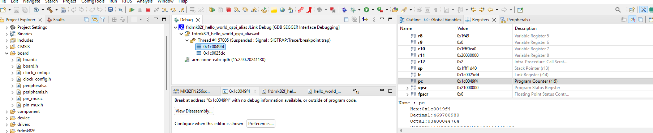Collapse the Thread #1 node
The image size is (653, 133).
coord(187,40)
